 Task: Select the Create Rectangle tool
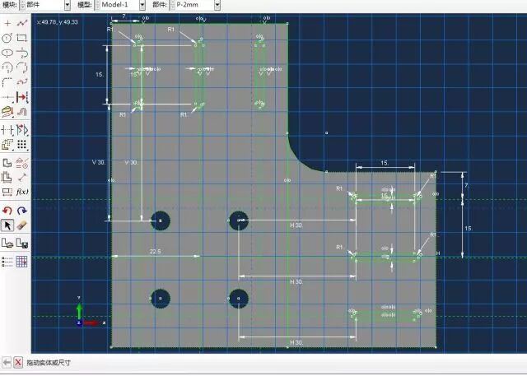22,38
